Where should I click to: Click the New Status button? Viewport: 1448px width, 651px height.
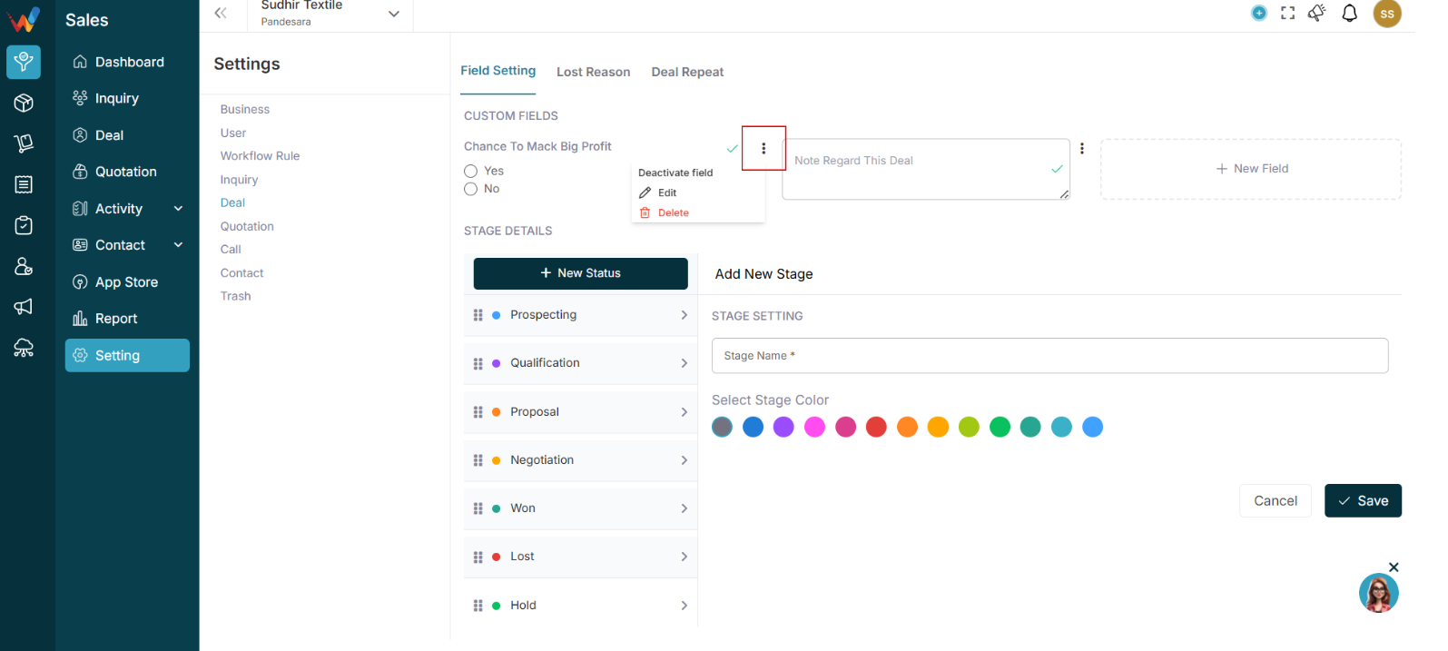point(580,273)
